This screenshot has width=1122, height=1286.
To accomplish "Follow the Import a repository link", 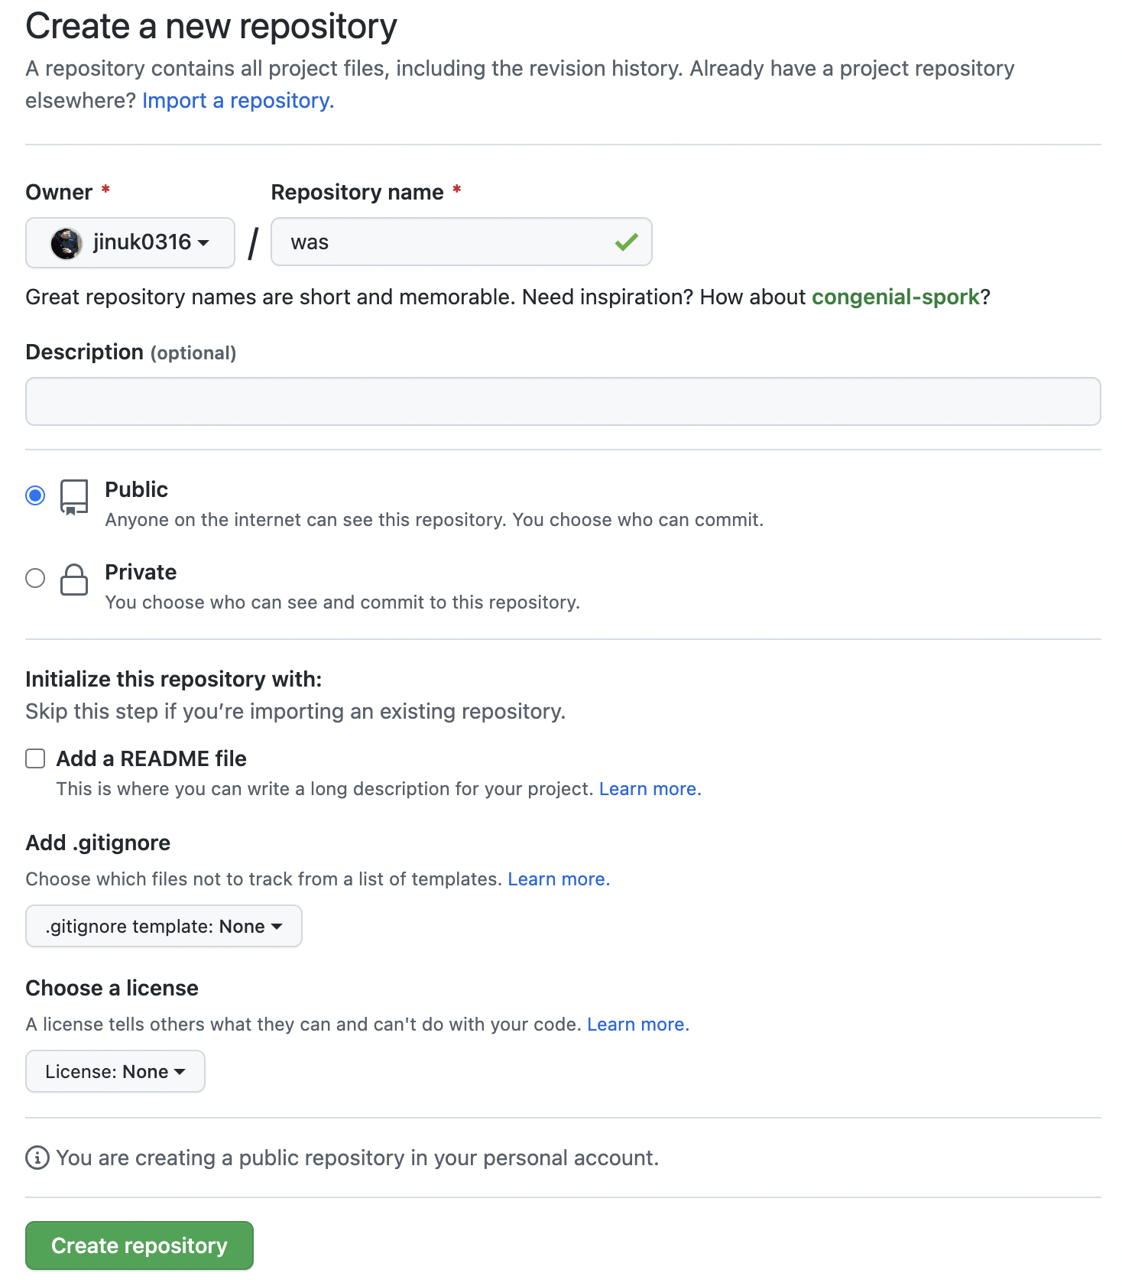I will pyautogui.click(x=238, y=101).
